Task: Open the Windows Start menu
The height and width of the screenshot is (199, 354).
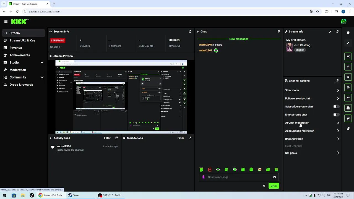Action: 4,195
